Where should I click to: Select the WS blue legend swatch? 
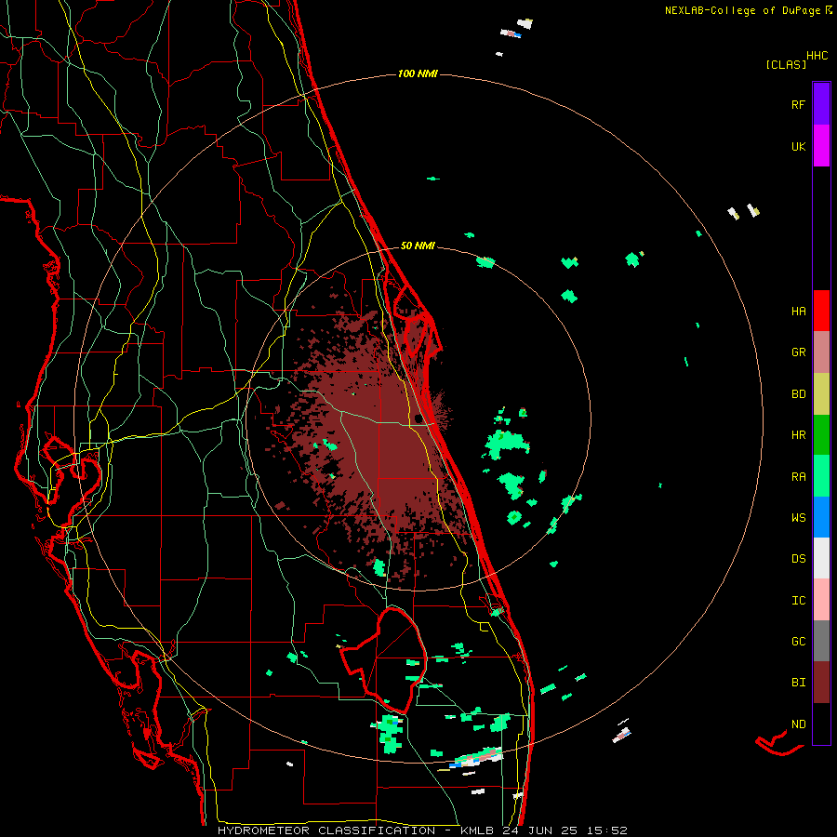coord(821,517)
